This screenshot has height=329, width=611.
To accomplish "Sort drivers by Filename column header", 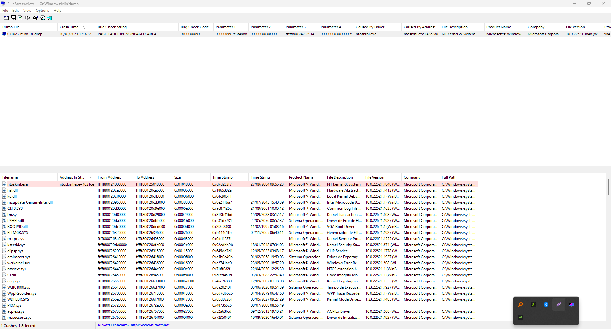I will coord(29,177).
